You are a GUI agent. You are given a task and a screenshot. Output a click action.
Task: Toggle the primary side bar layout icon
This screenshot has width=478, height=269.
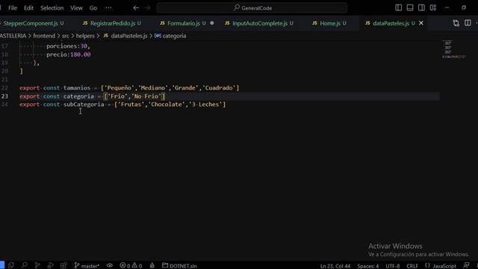(398, 7)
